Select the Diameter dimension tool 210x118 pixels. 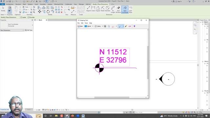pyautogui.click(x=107, y=9)
